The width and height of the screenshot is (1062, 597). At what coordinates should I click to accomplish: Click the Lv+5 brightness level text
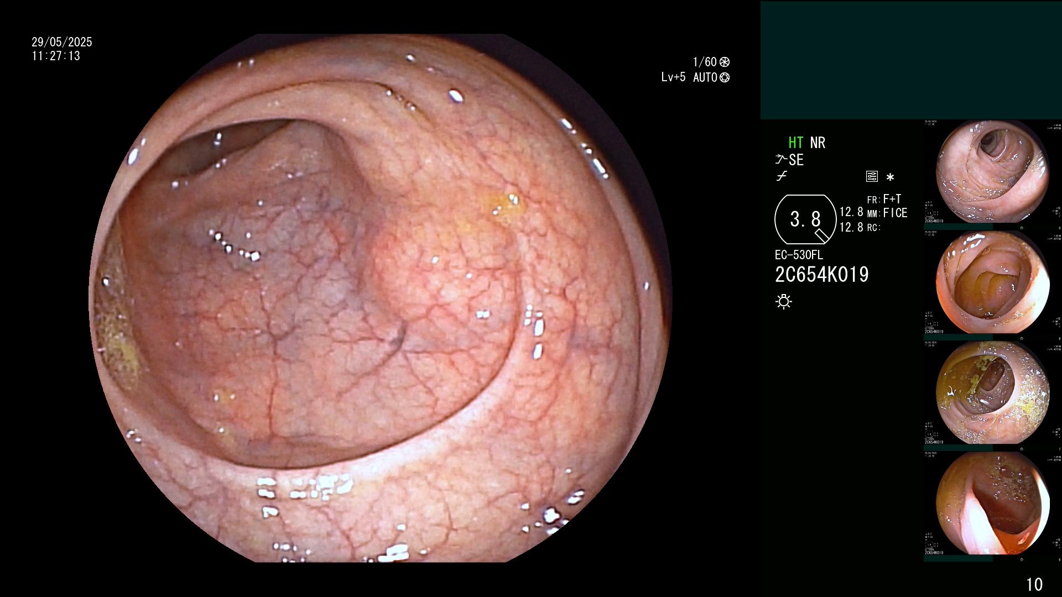[673, 77]
